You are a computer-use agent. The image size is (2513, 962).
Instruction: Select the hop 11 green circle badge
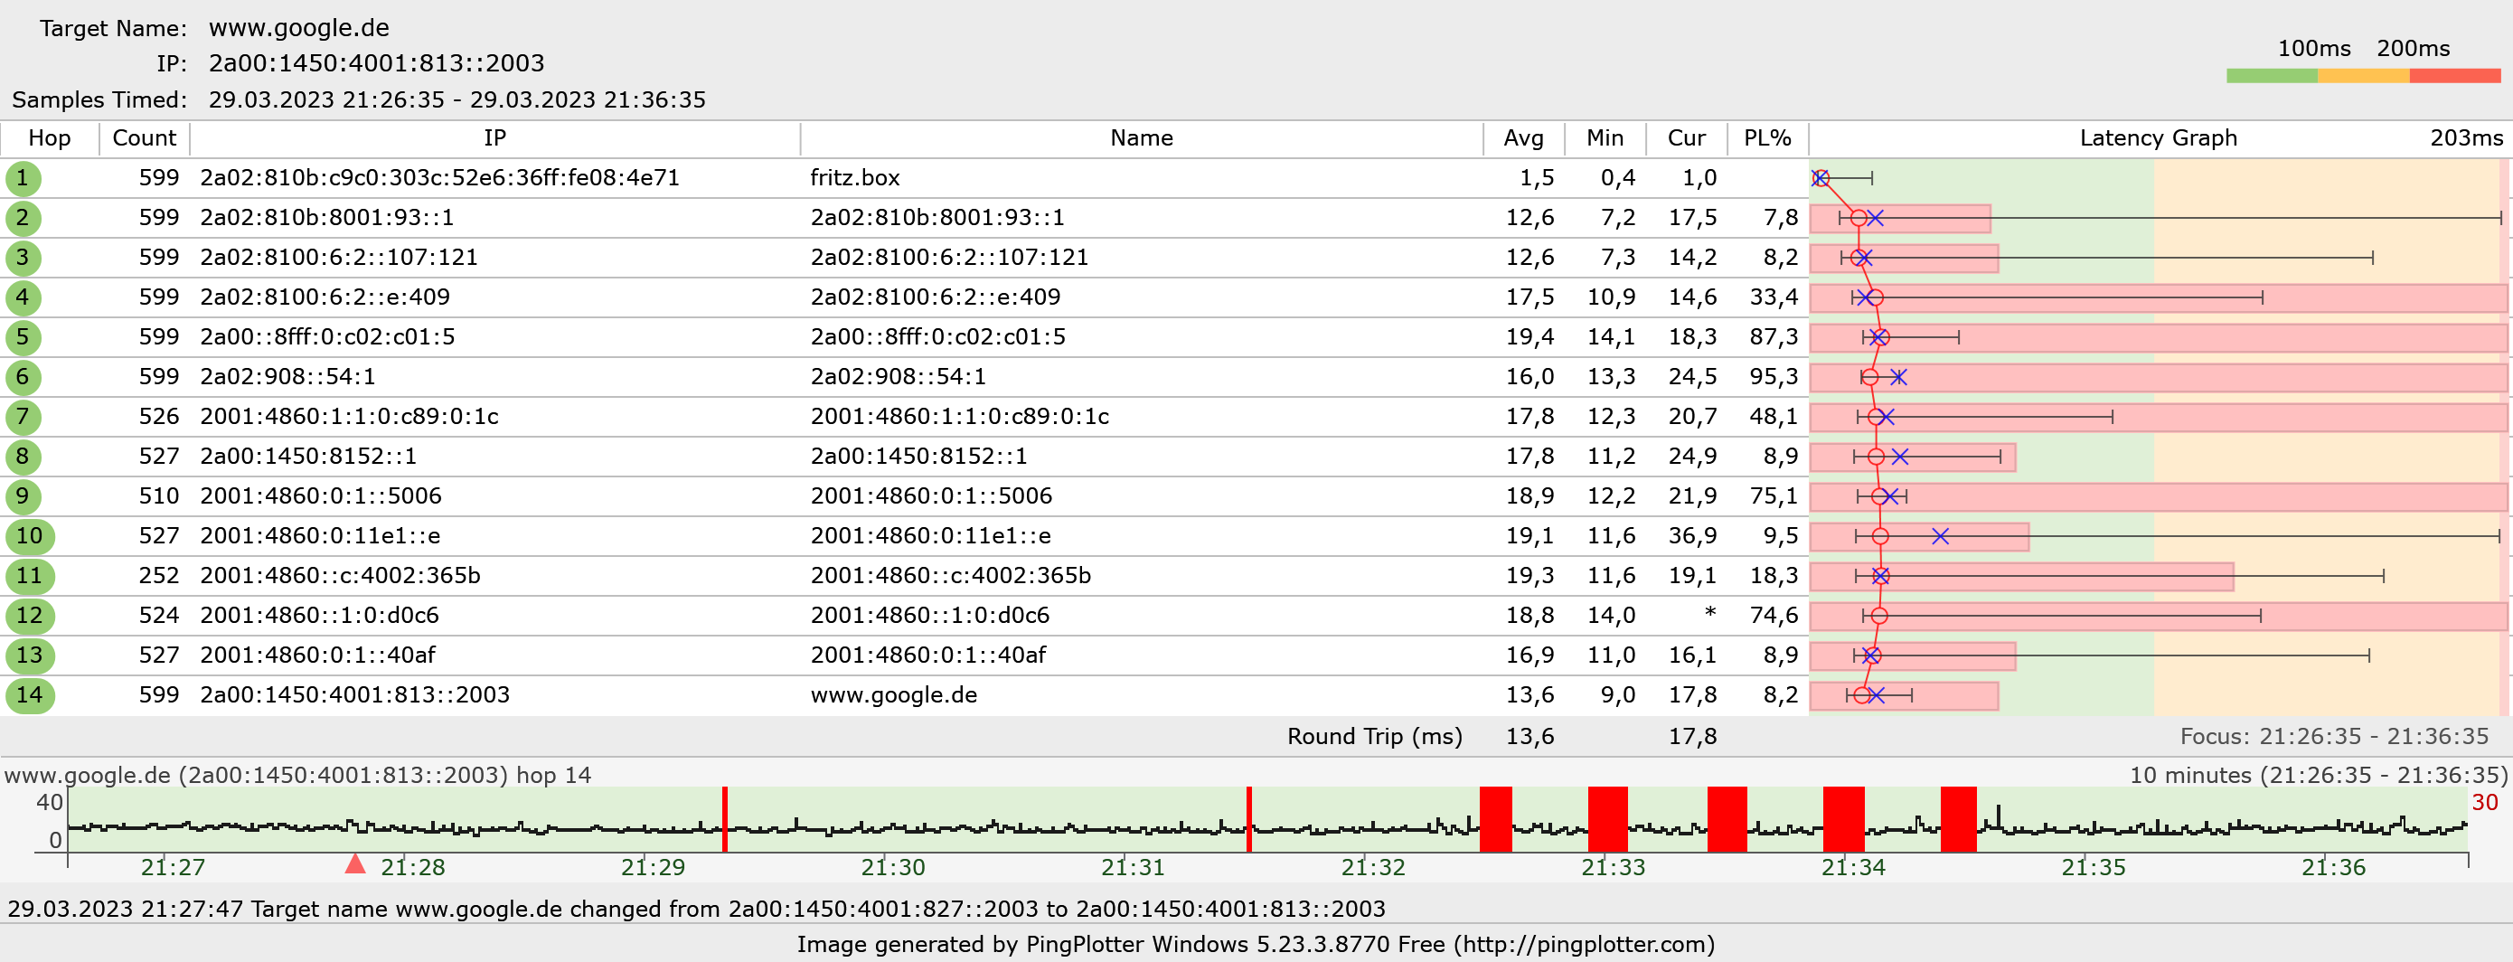pos(29,577)
